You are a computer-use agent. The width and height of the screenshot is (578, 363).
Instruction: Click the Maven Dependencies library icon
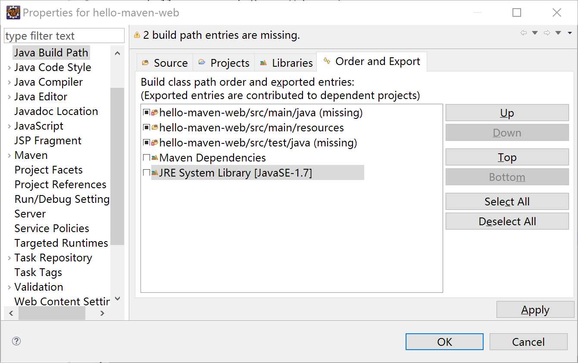pyautogui.click(x=155, y=158)
